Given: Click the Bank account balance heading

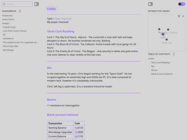Looking at the screenshot, I should point(63,115).
